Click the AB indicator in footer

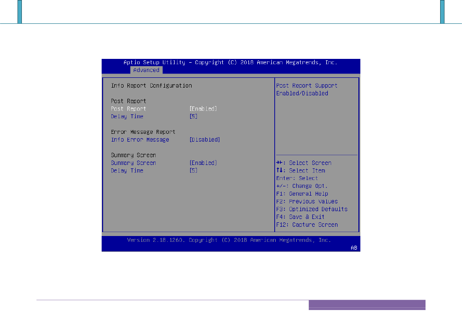354,248
